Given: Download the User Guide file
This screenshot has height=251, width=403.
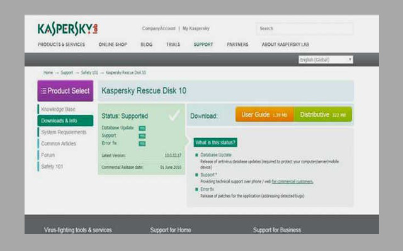Looking at the screenshot, I should 264,114.
